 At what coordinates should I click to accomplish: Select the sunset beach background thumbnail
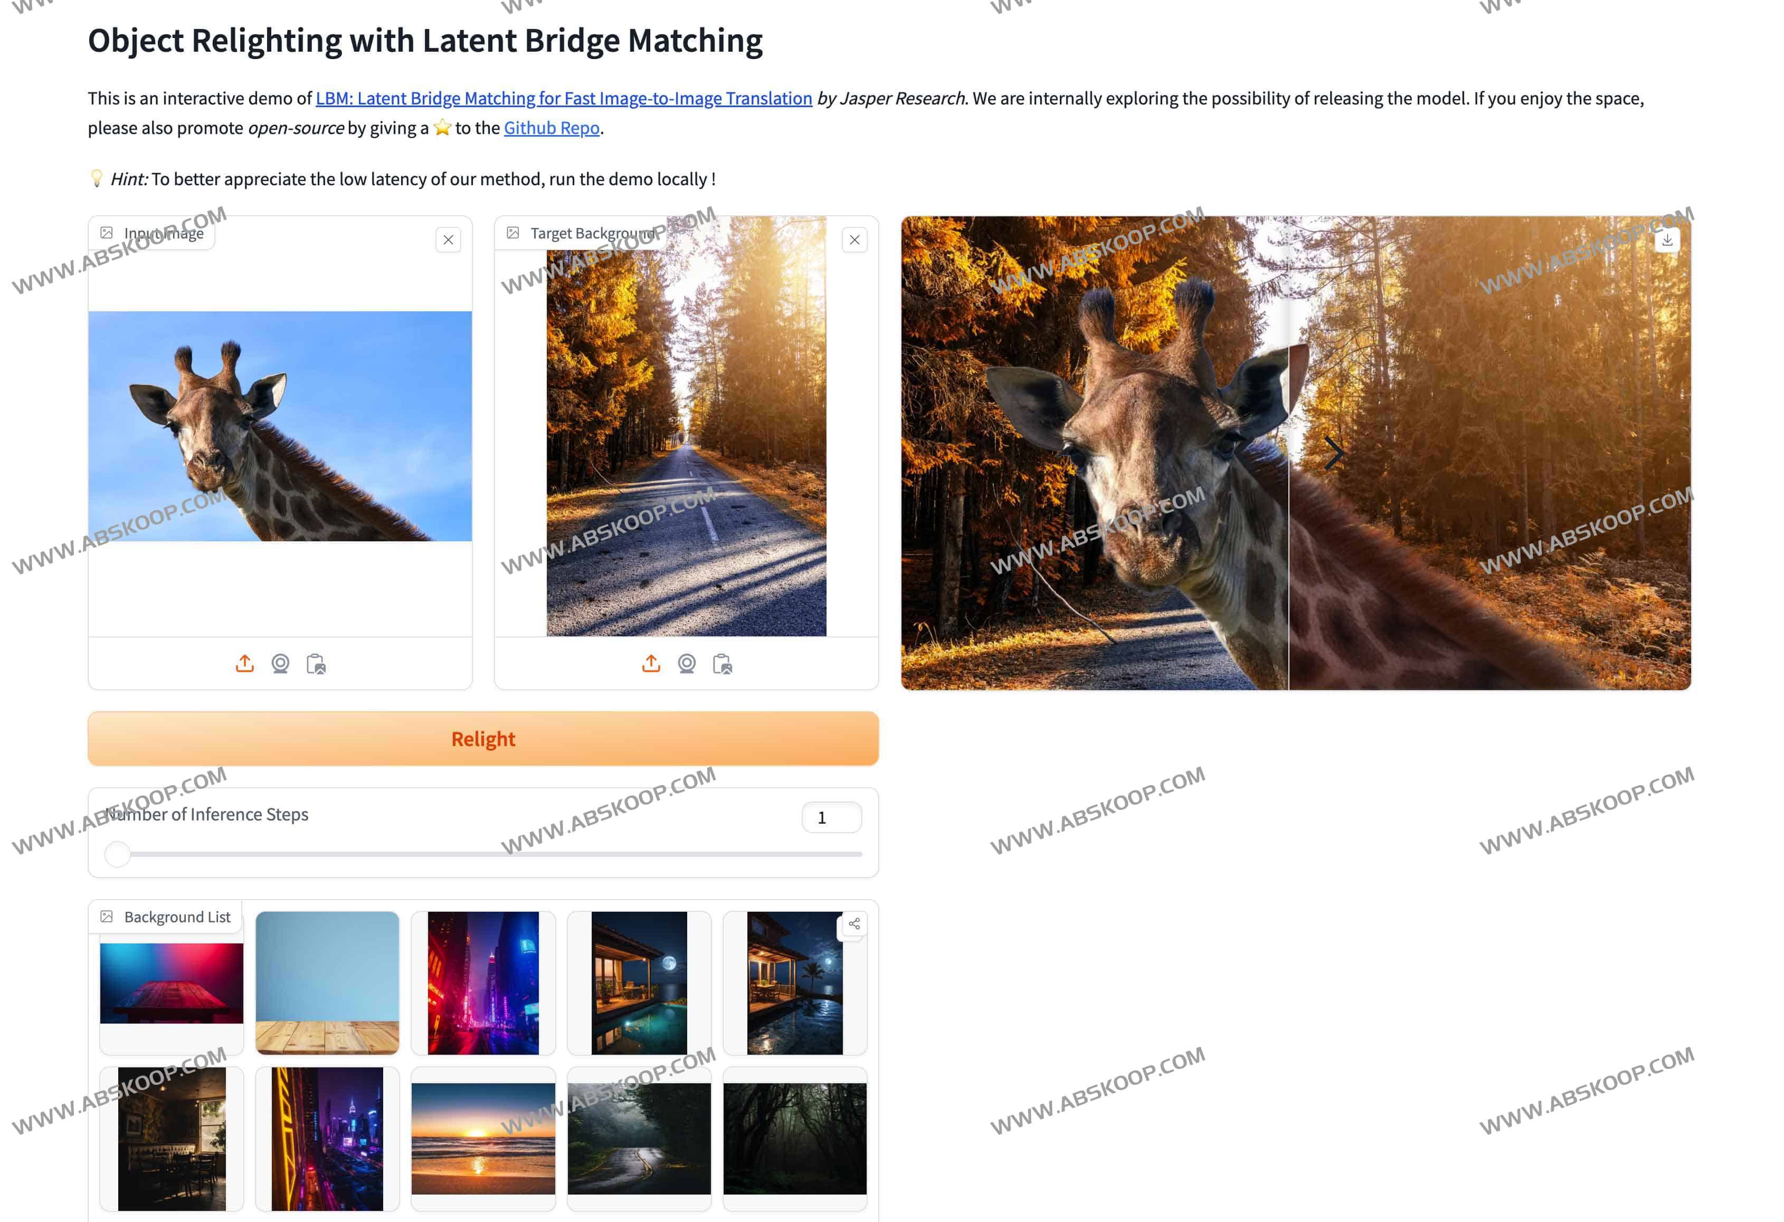click(483, 1138)
